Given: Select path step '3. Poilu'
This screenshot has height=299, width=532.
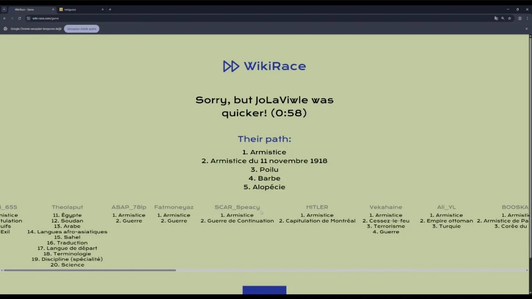Looking at the screenshot, I should [264, 169].
